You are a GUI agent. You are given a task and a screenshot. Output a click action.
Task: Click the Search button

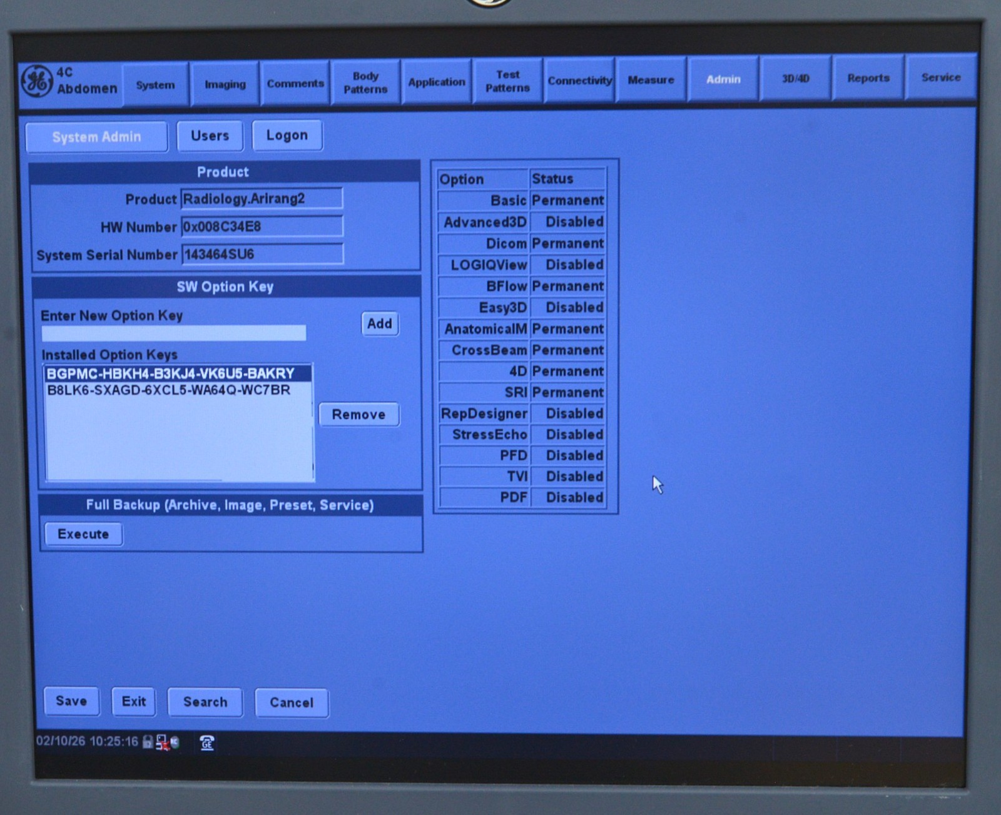pyautogui.click(x=205, y=702)
